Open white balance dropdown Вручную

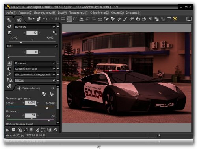coord(35,63)
